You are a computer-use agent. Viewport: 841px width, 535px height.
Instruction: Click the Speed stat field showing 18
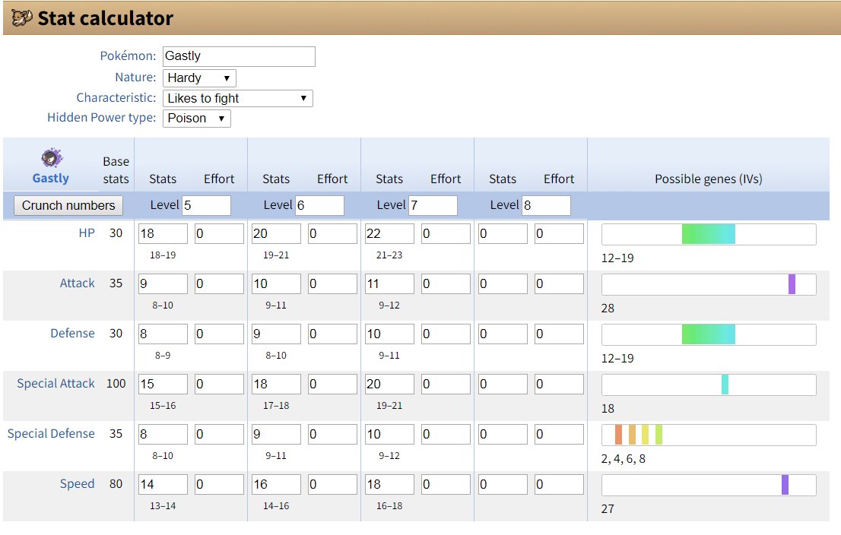tap(389, 484)
